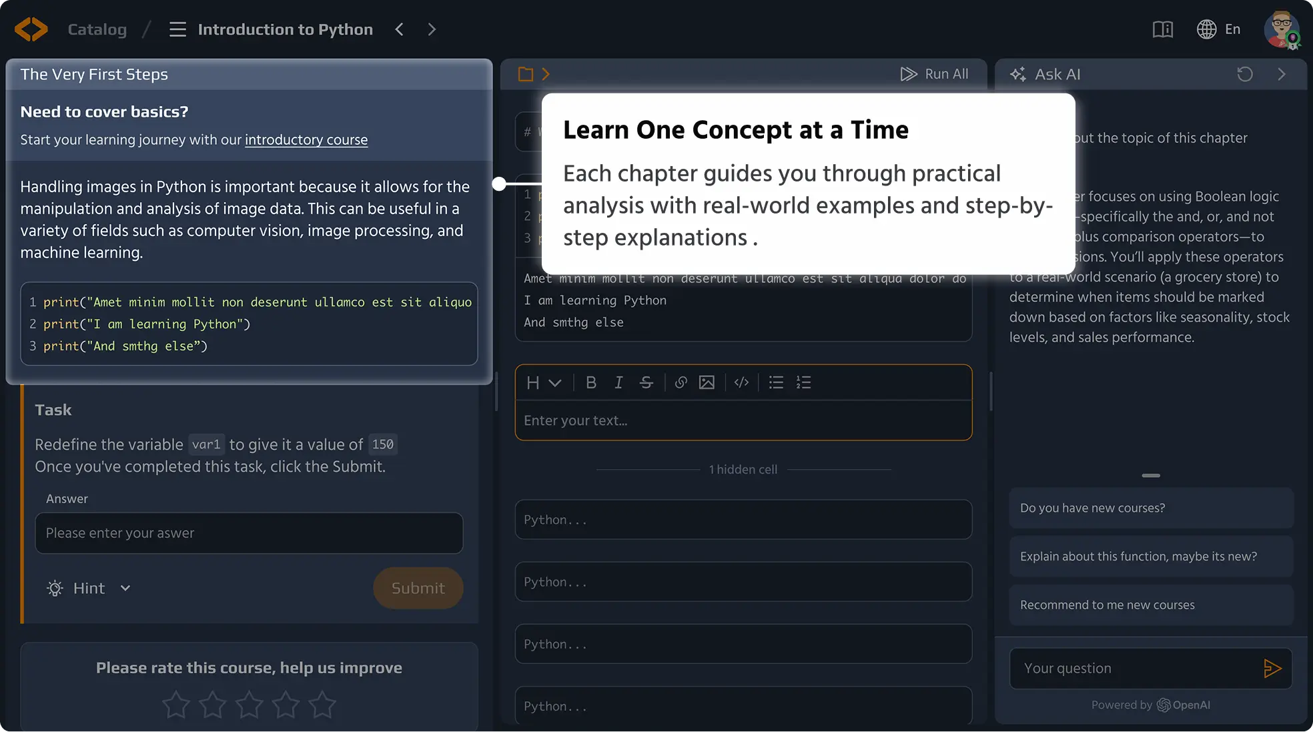
Task: Create a numbered list
Action: pos(803,382)
